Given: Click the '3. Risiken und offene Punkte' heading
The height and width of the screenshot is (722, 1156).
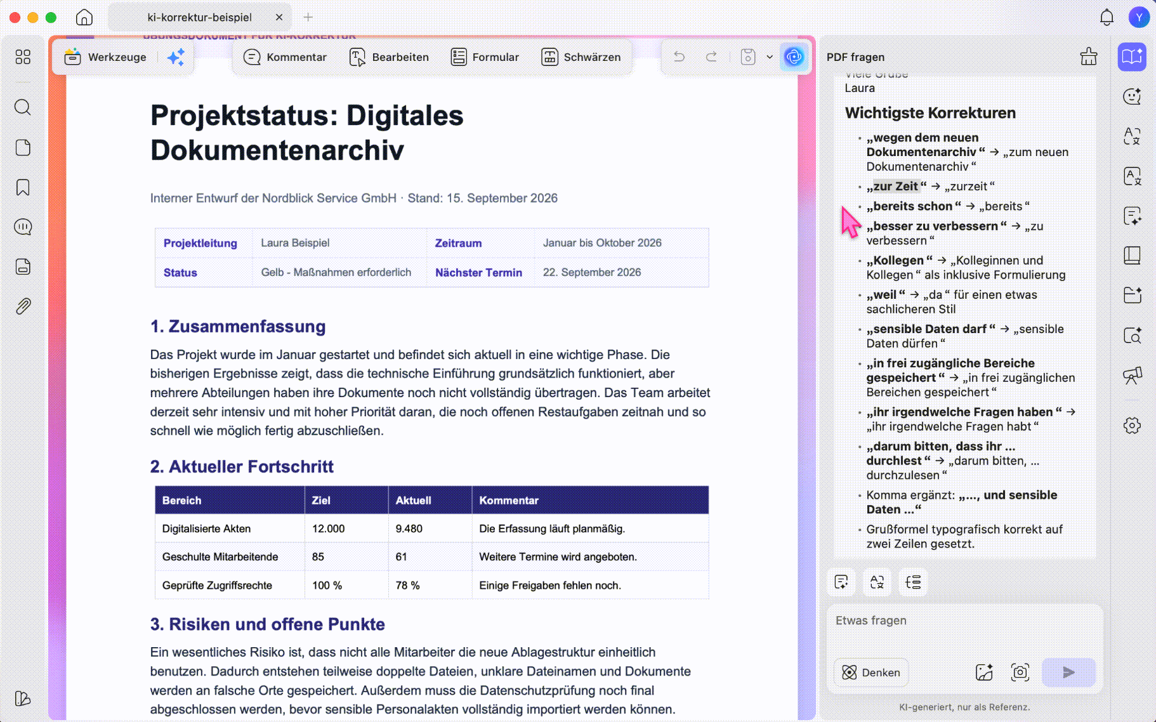Looking at the screenshot, I should 267,624.
